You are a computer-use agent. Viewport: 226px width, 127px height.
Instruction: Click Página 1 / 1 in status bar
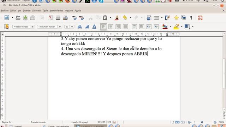tap(7, 122)
